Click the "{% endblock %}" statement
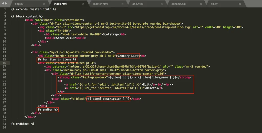 pos(23,124)
